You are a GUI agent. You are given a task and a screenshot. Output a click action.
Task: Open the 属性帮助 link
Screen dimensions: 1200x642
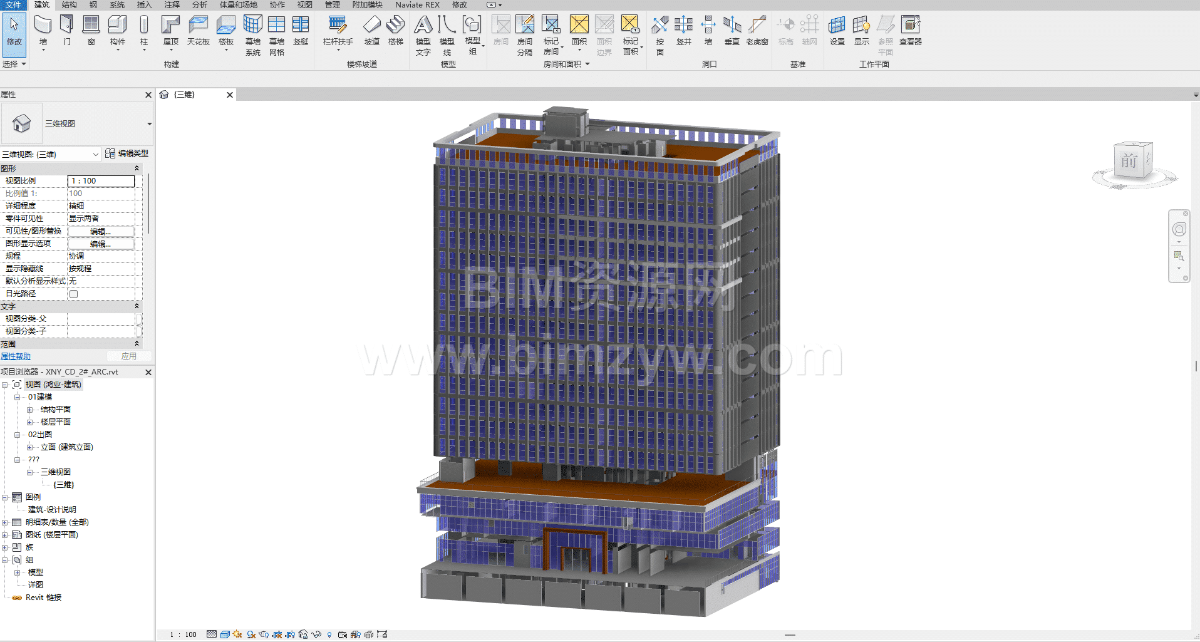tap(16, 356)
